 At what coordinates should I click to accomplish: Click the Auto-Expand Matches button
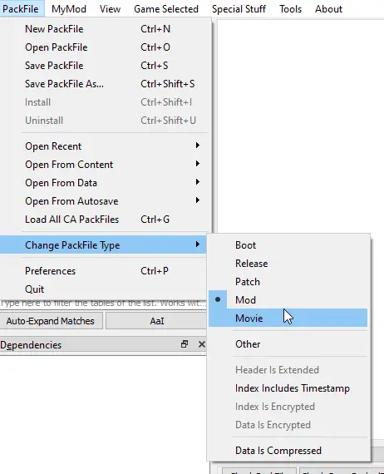tap(51, 321)
